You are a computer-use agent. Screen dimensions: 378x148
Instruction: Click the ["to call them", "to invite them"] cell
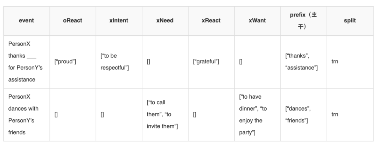[162, 114]
